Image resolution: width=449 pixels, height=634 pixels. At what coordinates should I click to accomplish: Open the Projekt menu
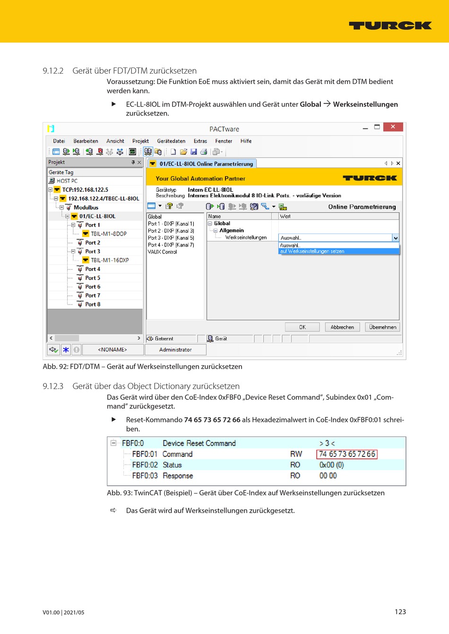[140, 141]
